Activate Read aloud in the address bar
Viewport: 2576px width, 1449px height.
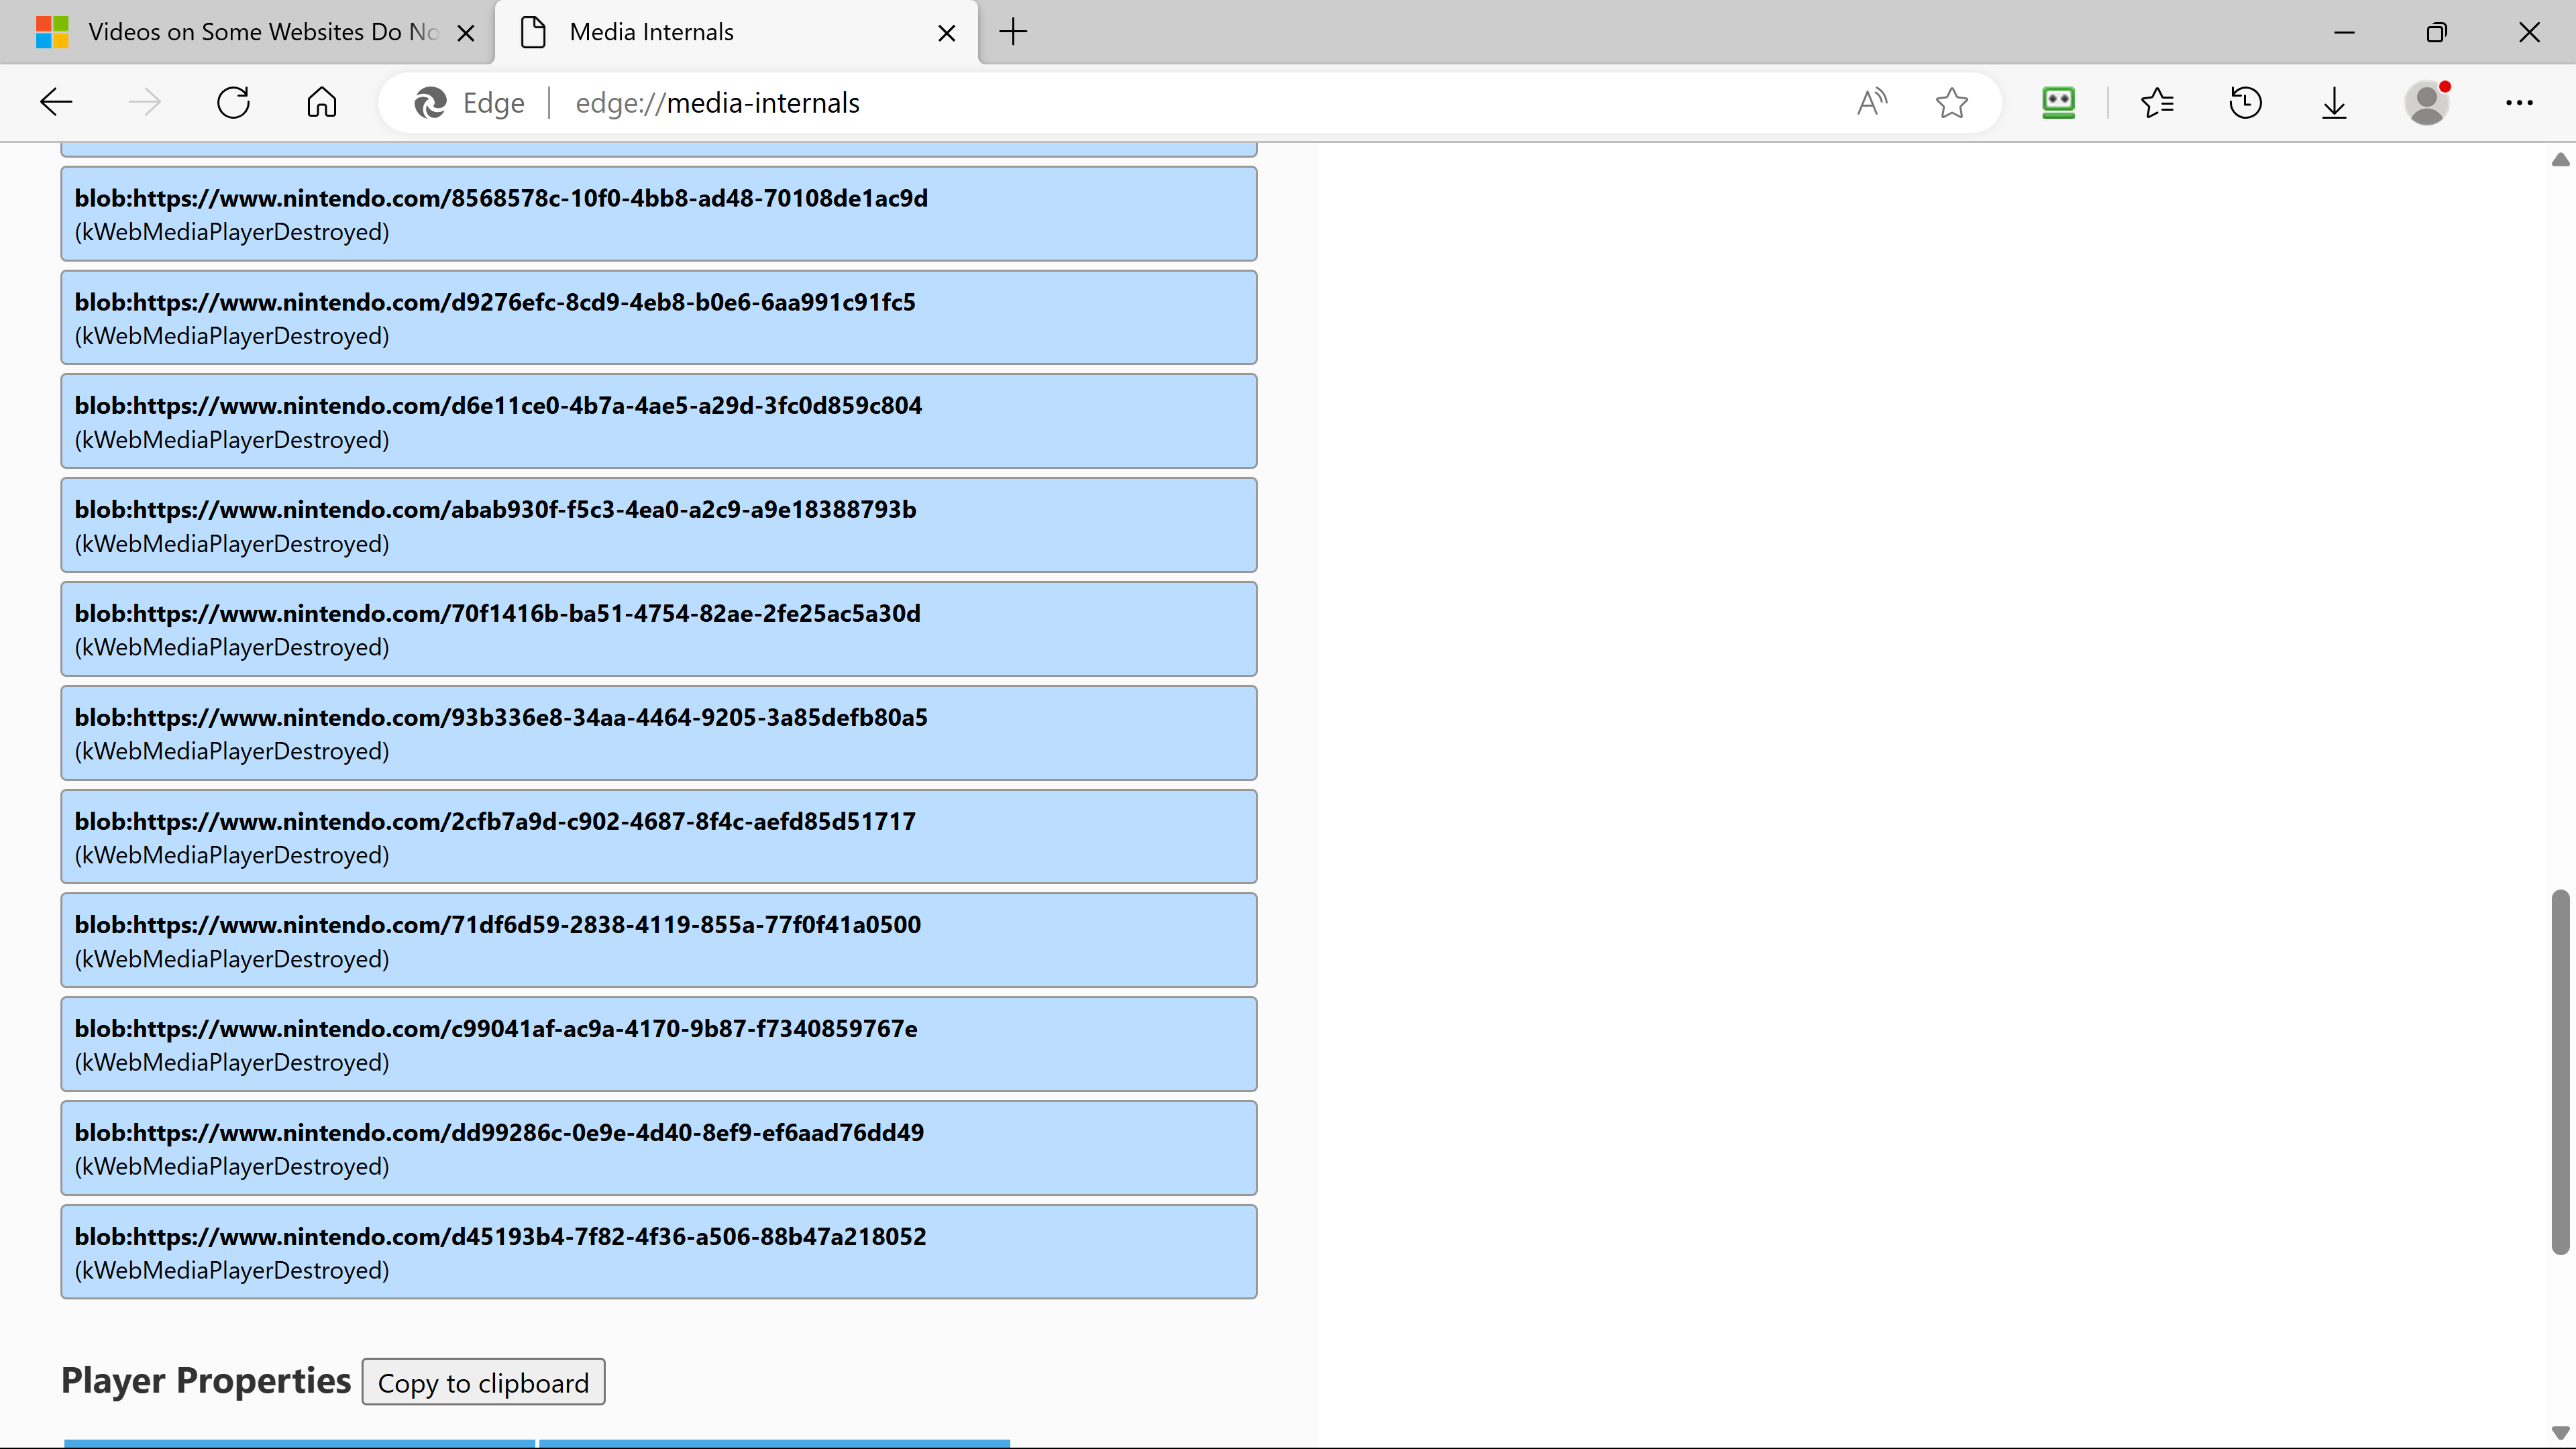click(x=1872, y=102)
